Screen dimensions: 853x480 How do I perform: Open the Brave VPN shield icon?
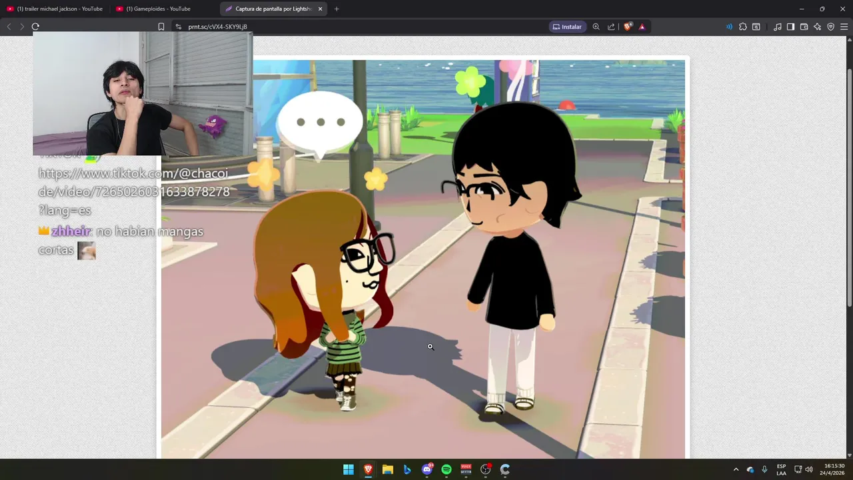pos(830,27)
